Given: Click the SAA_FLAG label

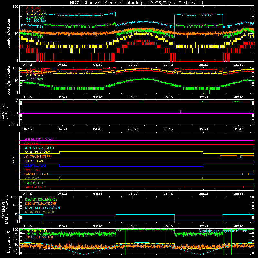Looking at the screenshot, I should pos(32,170).
